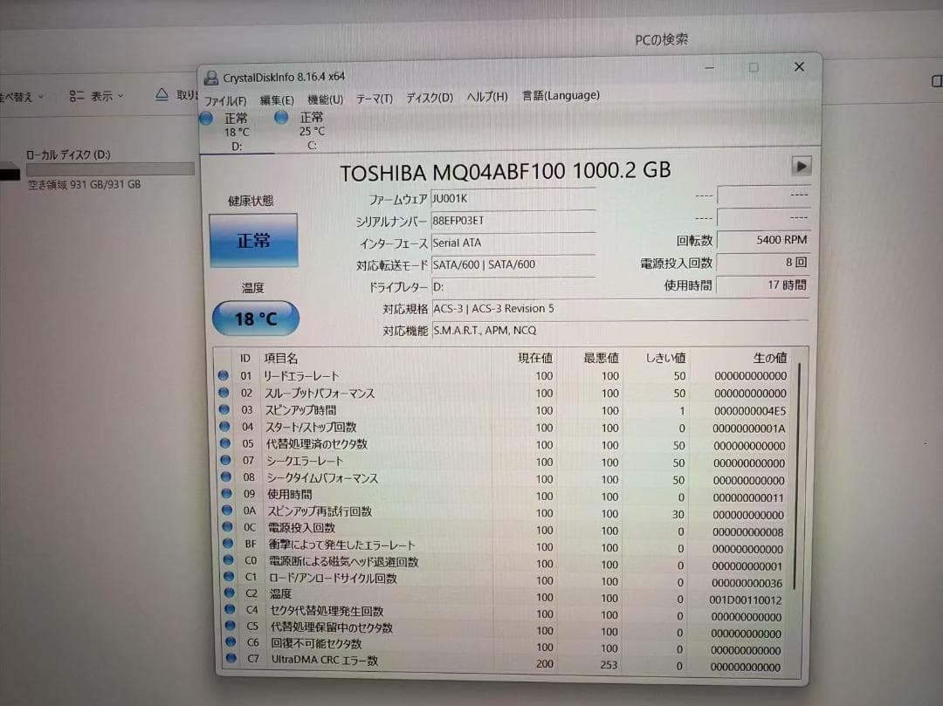The width and height of the screenshot is (943, 706).
Task: Click the 18 °C temperature badge
Action: tap(254, 319)
